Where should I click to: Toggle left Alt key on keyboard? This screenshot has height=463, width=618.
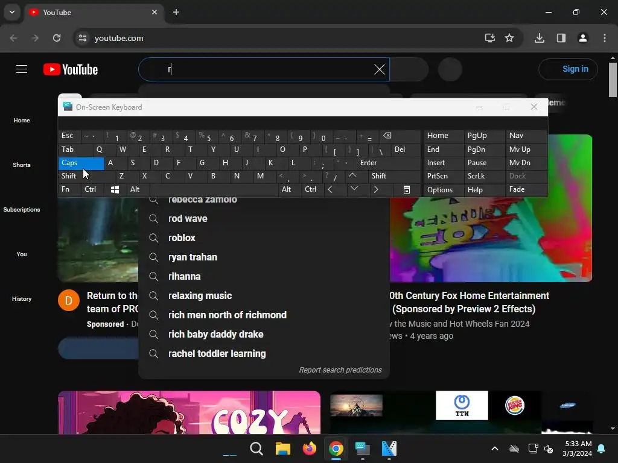point(138,189)
